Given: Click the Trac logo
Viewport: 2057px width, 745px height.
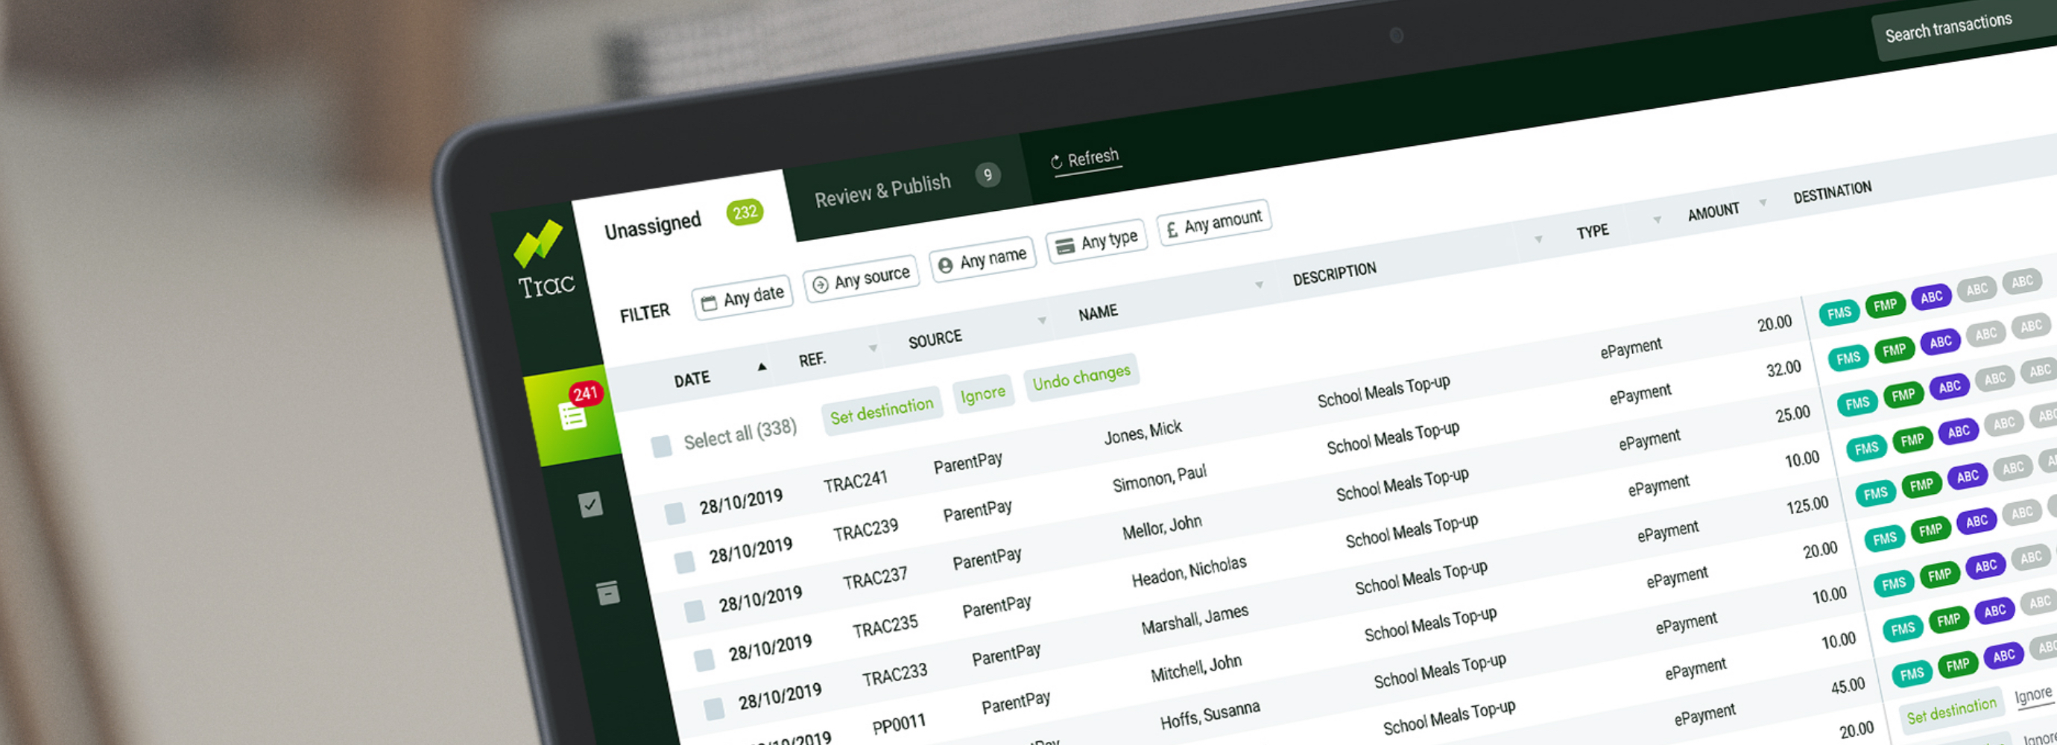Looking at the screenshot, I should tap(545, 259).
